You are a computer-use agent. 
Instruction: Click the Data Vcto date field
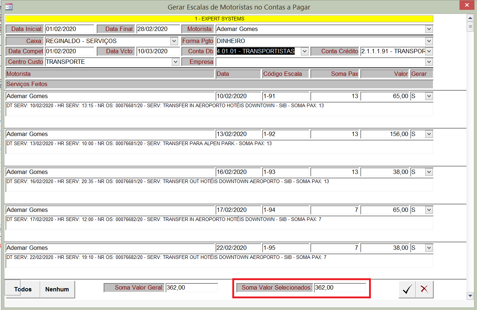click(x=158, y=51)
